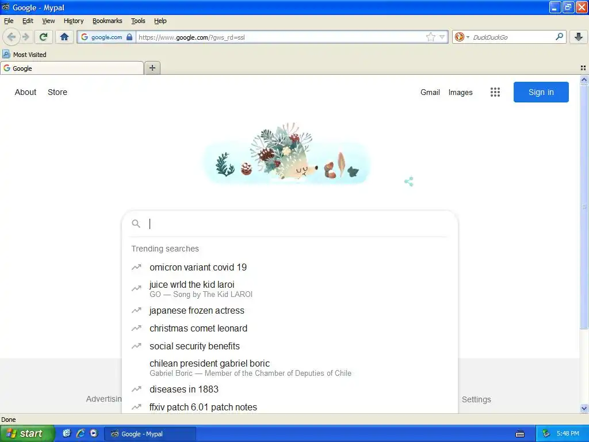The width and height of the screenshot is (589, 442).
Task: Click the trending arrow beside 'omicron variant covid 19'
Action: click(136, 267)
